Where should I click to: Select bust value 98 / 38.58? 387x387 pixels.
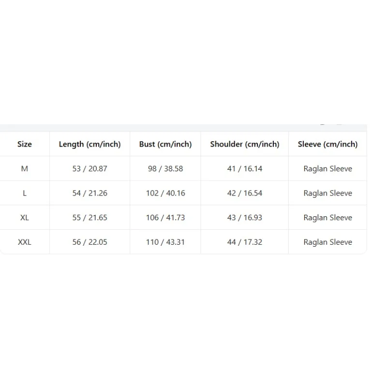[165, 168]
